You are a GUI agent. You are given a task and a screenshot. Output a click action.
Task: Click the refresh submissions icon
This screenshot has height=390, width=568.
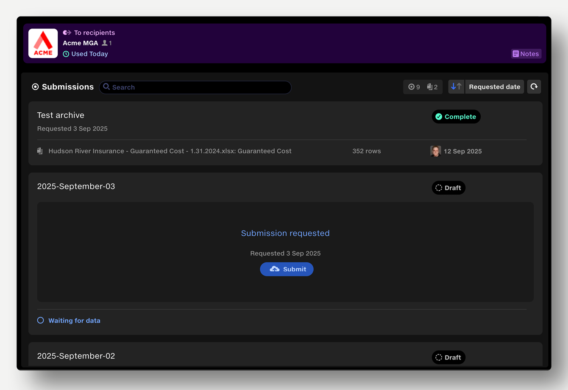click(534, 86)
